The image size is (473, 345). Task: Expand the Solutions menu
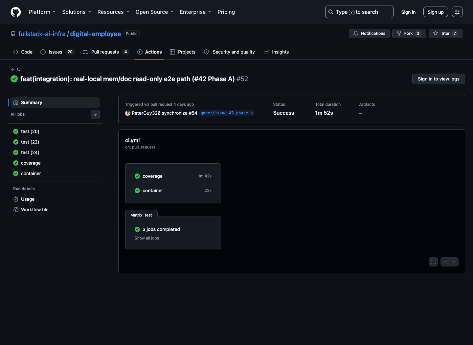tap(77, 12)
